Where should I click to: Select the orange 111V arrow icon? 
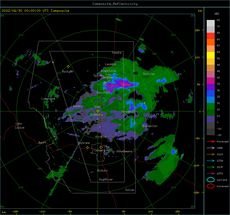(211, 154)
